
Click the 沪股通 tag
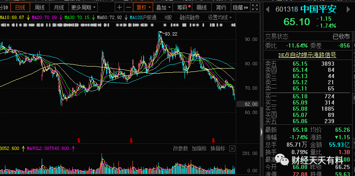coord(149,17)
